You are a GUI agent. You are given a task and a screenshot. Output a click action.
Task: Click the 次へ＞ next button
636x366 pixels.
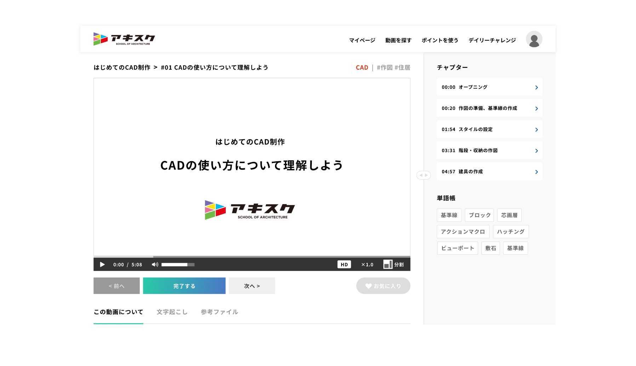252,286
